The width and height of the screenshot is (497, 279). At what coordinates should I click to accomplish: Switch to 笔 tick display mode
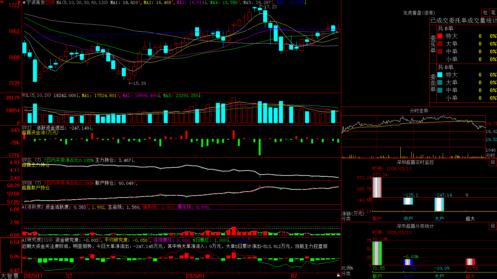493,13
